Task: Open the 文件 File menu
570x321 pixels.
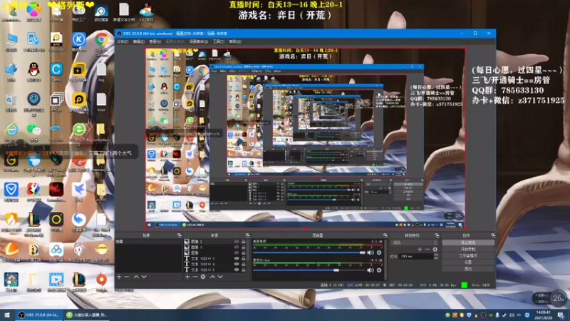Action: pyautogui.click(x=122, y=42)
